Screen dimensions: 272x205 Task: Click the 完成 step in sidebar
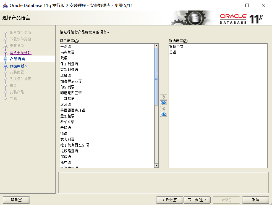tap(13, 99)
